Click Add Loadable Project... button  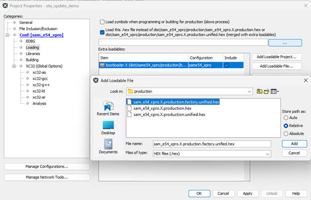click(277, 57)
